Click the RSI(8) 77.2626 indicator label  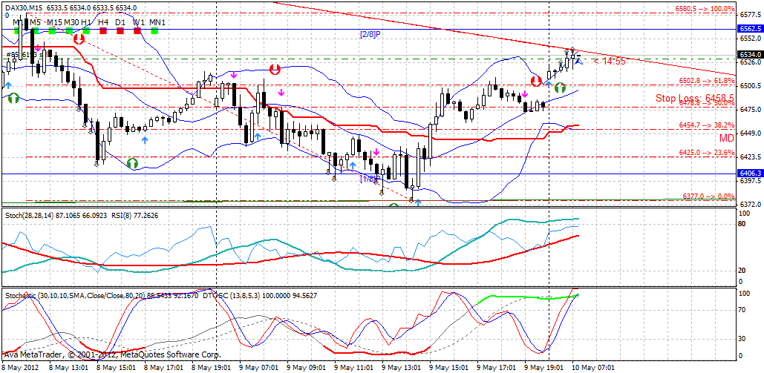point(134,215)
